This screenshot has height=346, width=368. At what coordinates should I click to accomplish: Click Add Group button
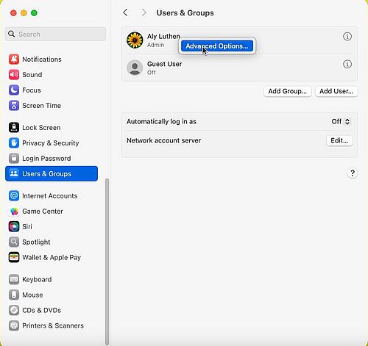click(x=288, y=91)
